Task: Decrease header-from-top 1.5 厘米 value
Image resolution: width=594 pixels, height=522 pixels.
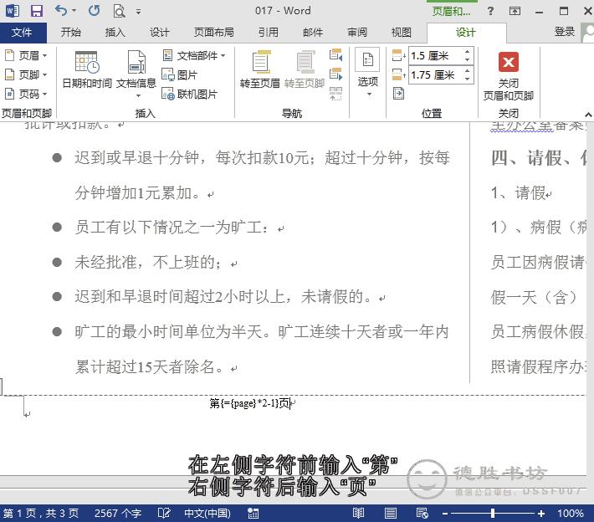Action: point(468,60)
